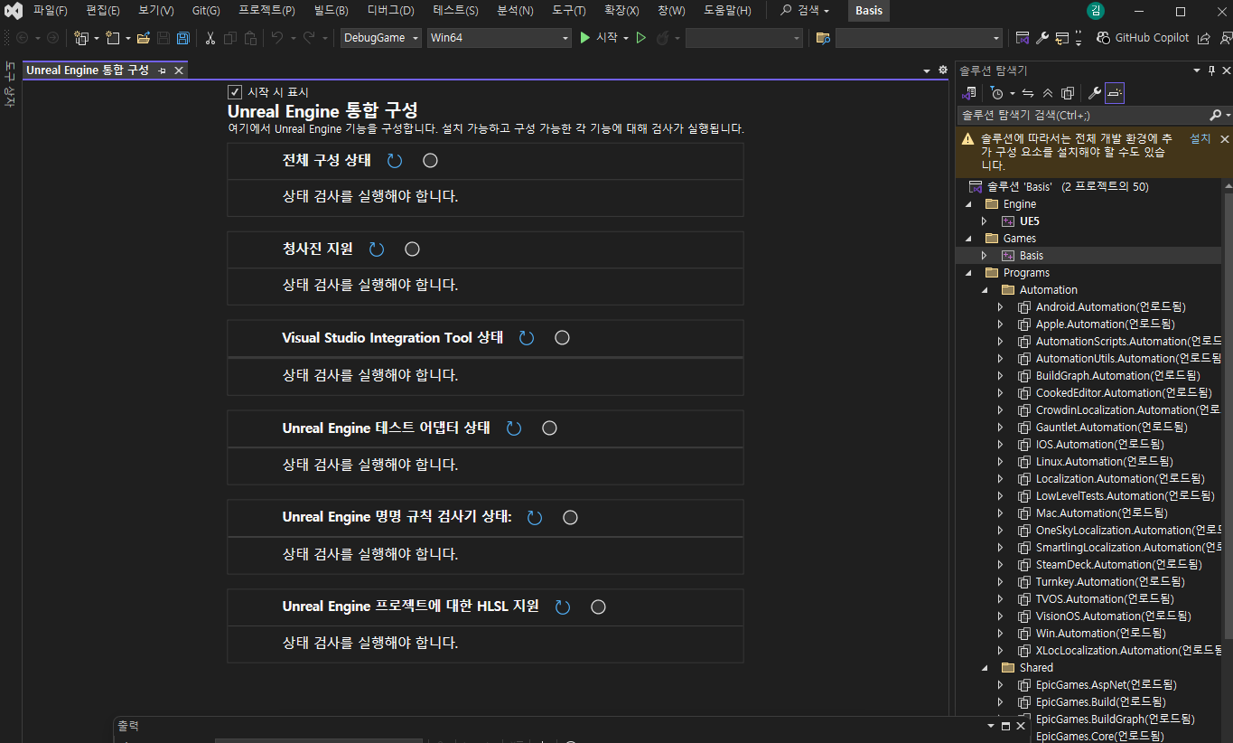Click the 설치 link in warning bar
The width and height of the screenshot is (1233, 743).
(x=1200, y=139)
